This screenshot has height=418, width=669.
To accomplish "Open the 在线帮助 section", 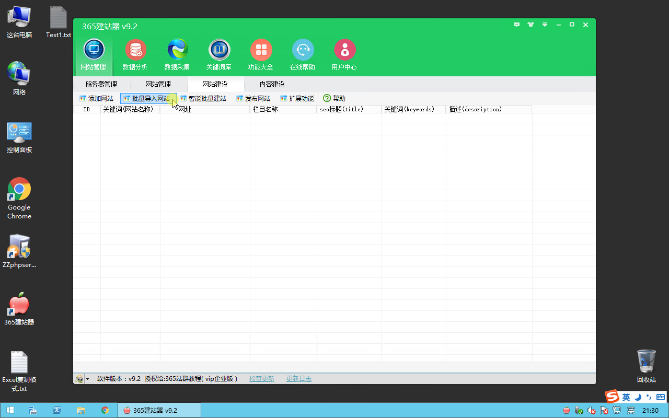I will pos(303,56).
